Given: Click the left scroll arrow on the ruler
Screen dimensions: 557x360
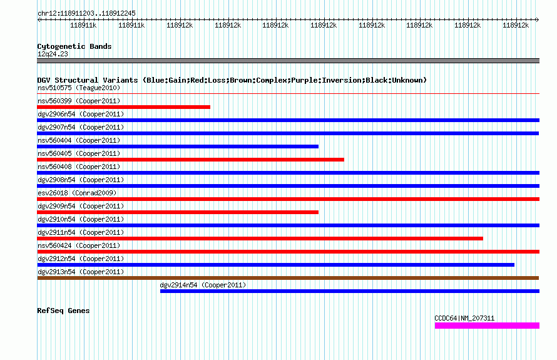Looking at the screenshot, I should (39, 20).
